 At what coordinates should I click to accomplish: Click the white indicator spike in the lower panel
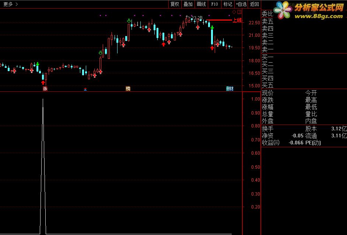tap(43, 166)
